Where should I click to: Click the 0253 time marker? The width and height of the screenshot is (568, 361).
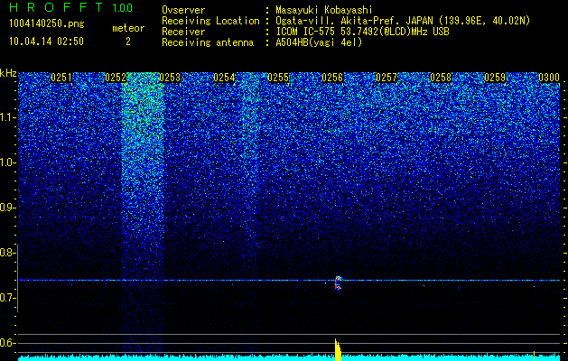click(170, 78)
